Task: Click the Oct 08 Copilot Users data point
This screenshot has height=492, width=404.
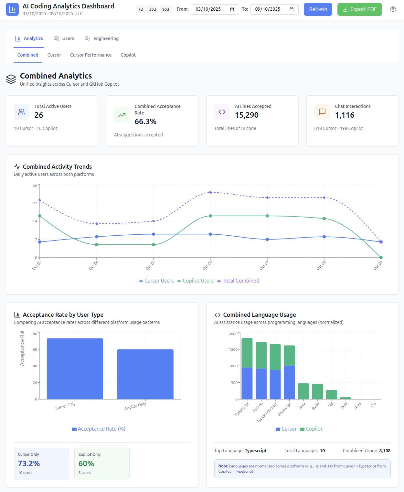Action: tap(324, 219)
